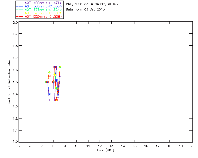The height and width of the screenshot is (158, 198).
Task: Click the 14 hour x-axis label
Action: pos(123,146)
